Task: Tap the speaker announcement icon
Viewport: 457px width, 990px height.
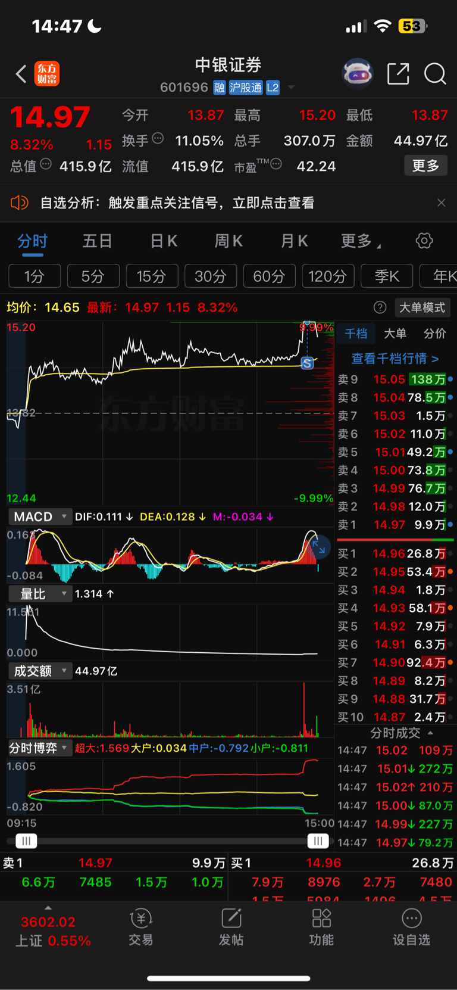Action: [x=20, y=203]
